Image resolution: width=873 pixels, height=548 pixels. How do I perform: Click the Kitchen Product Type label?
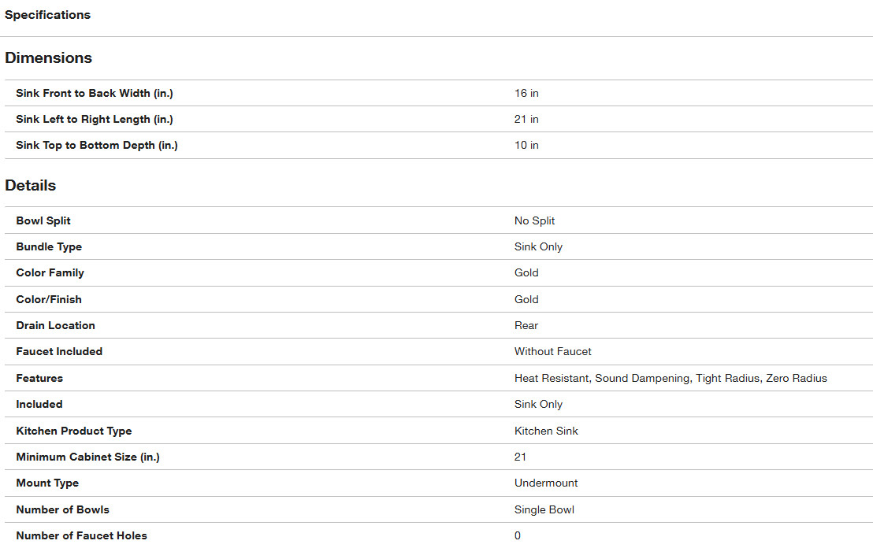[x=74, y=431]
